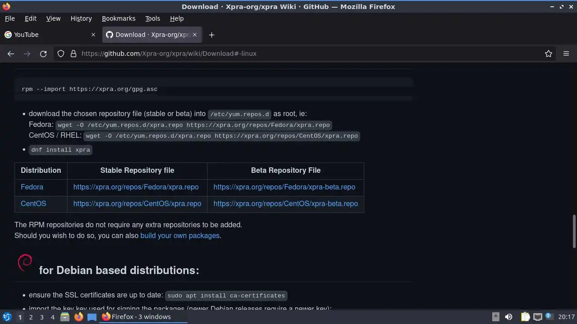
Task: Click the Debian swirl logo
Action: click(x=25, y=263)
